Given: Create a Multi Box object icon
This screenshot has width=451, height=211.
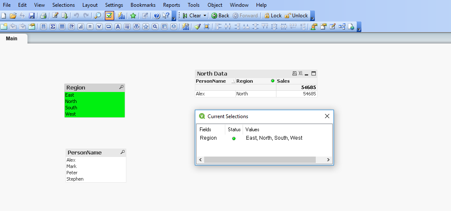Looking at the screenshot, I should pos(71,27).
